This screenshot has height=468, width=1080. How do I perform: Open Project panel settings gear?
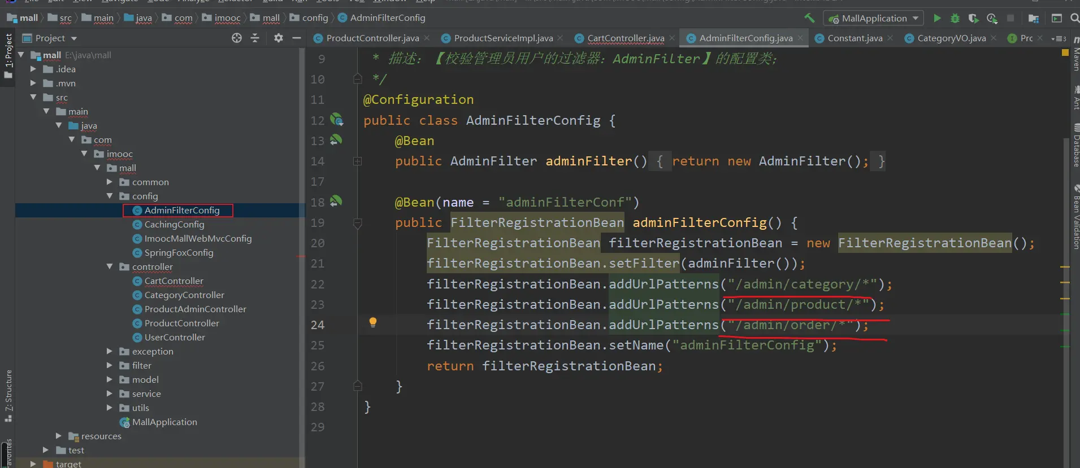click(x=278, y=38)
